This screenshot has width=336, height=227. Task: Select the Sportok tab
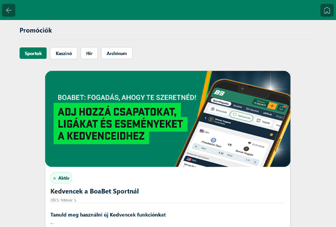click(33, 53)
